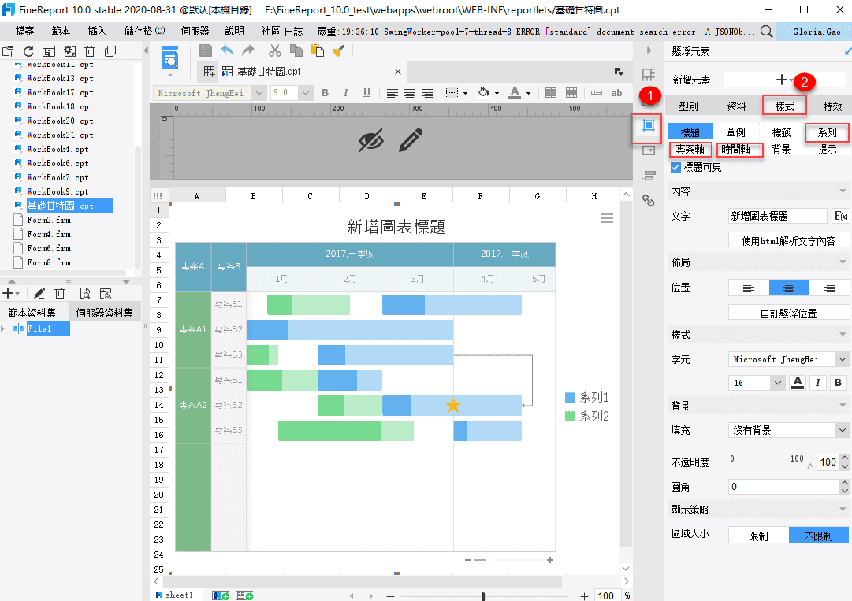Viewport: 852px width, 601px height.
Task: Switch to the 樣式 tab
Action: click(784, 106)
